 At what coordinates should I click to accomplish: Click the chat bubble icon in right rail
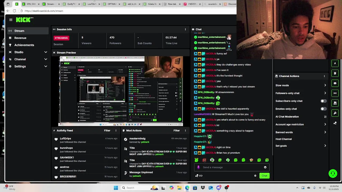[x=335, y=83]
